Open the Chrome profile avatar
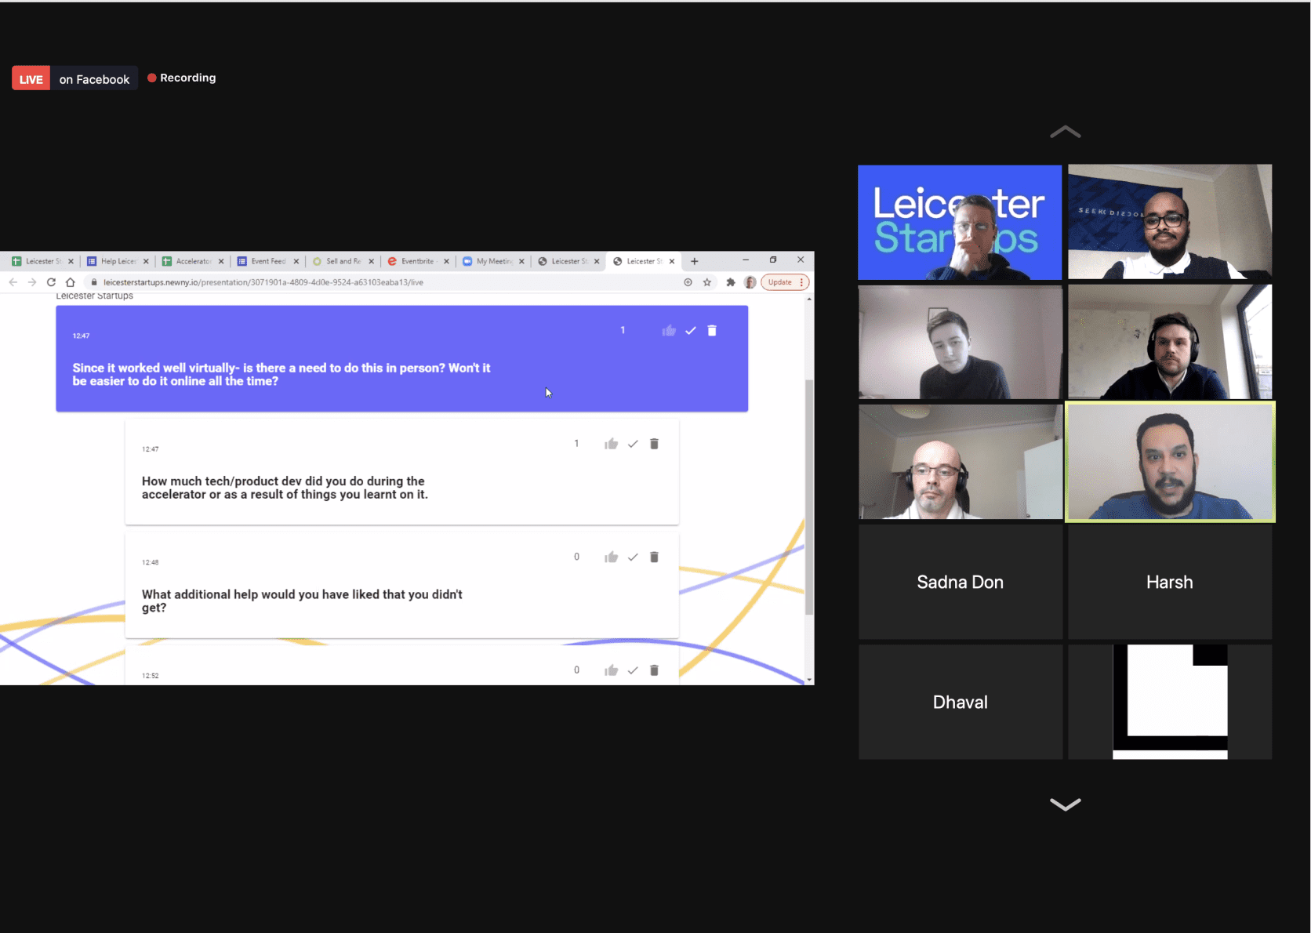This screenshot has height=933, width=1311. tap(750, 282)
